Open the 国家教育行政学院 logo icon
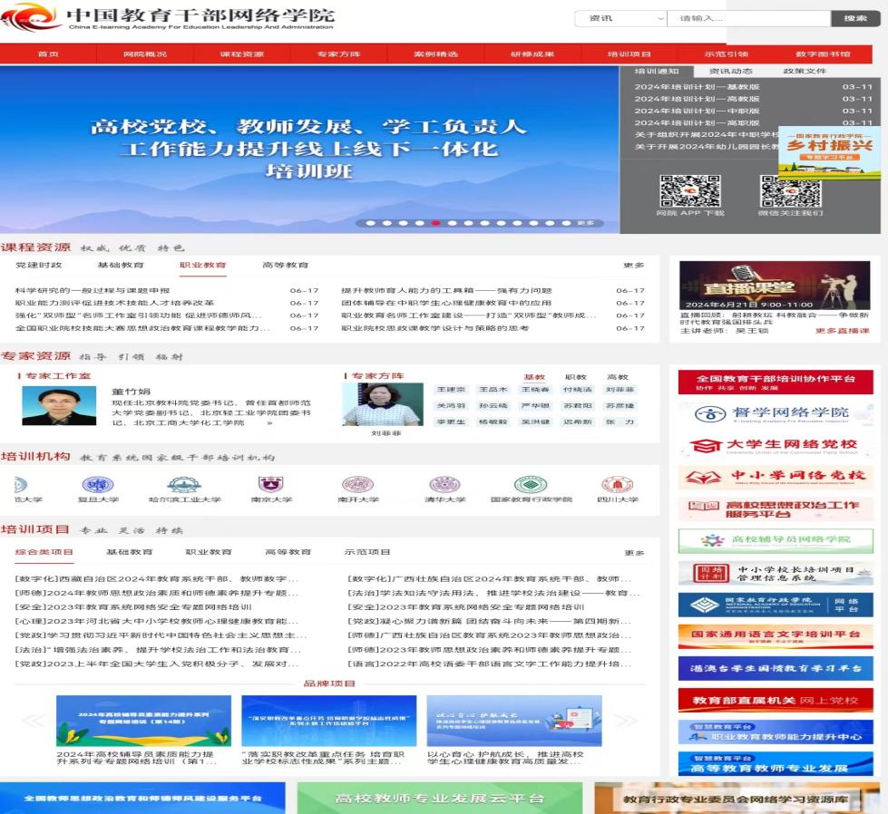This screenshot has height=814, width=888. tap(531, 485)
